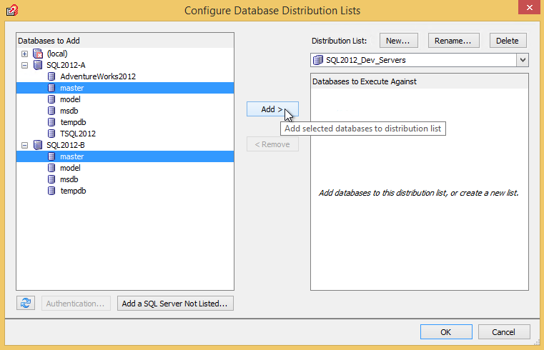The width and height of the screenshot is (544, 350).
Task: Click the refresh server list icon
Action: (26, 304)
